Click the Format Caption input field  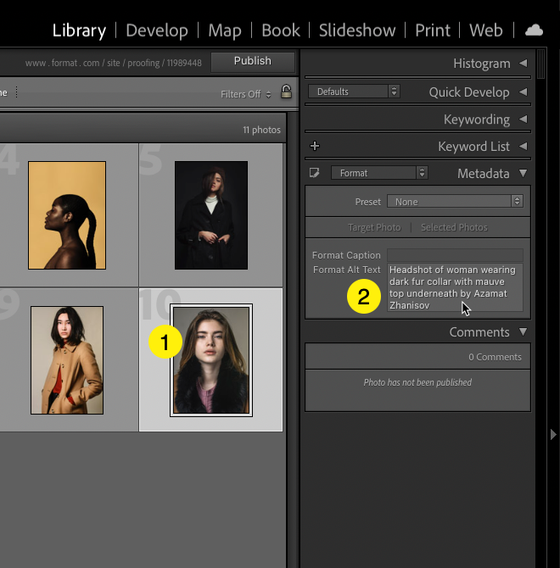coord(455,255)
